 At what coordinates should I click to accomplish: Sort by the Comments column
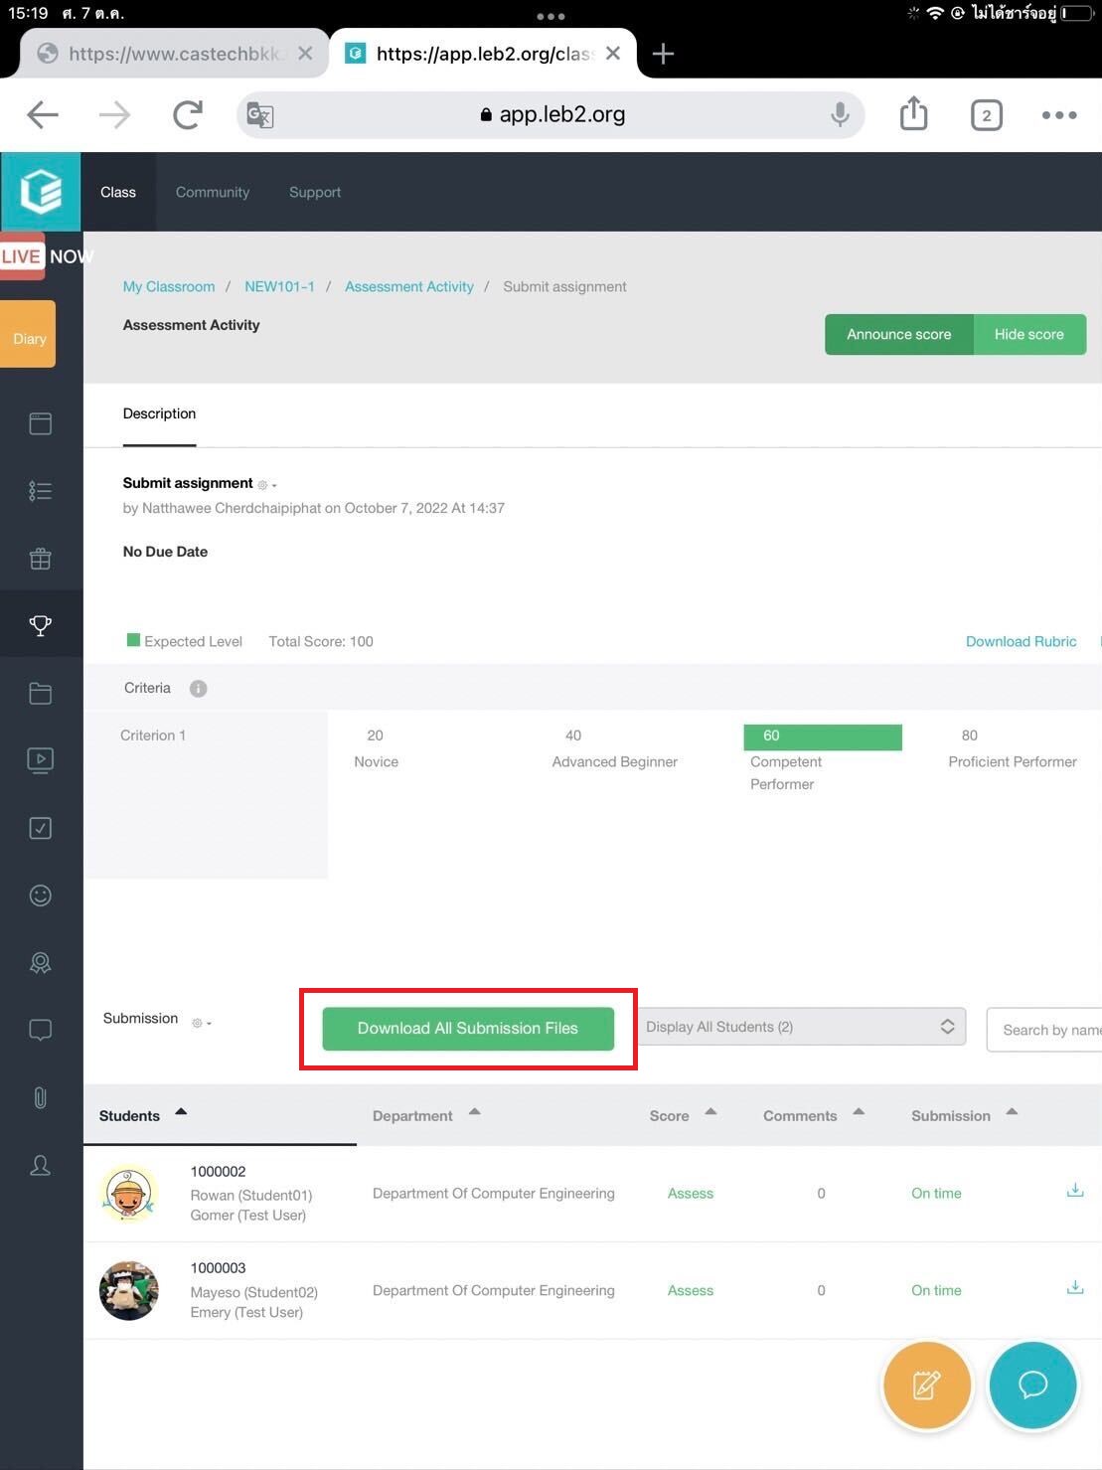(x=814, y=1115)
